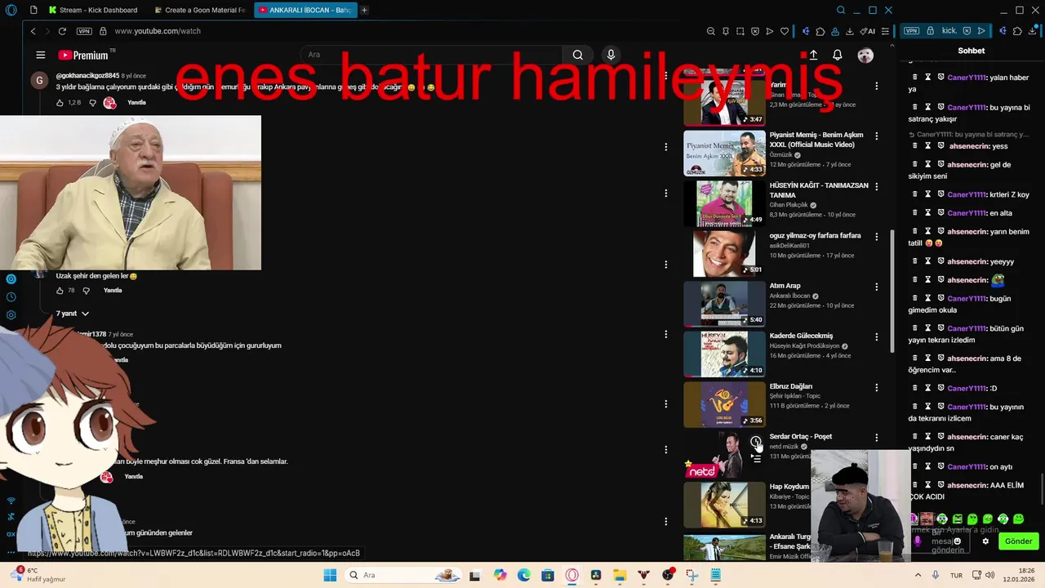1045x588 pixels.
Task: Open options menu for Elbruz Dağları
Action: coord(877,388)
